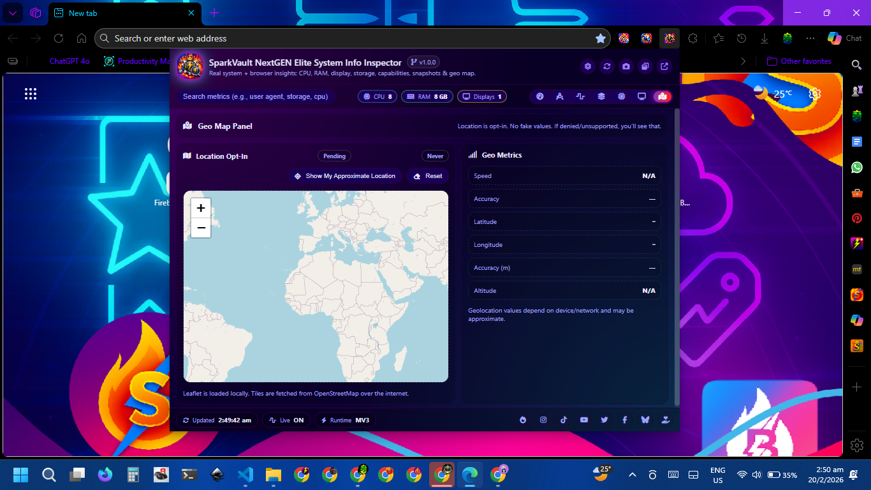Viewport: 871px width, 490px height.
Task: Open the YouTube link in footer
Action: tap(584, 420)
